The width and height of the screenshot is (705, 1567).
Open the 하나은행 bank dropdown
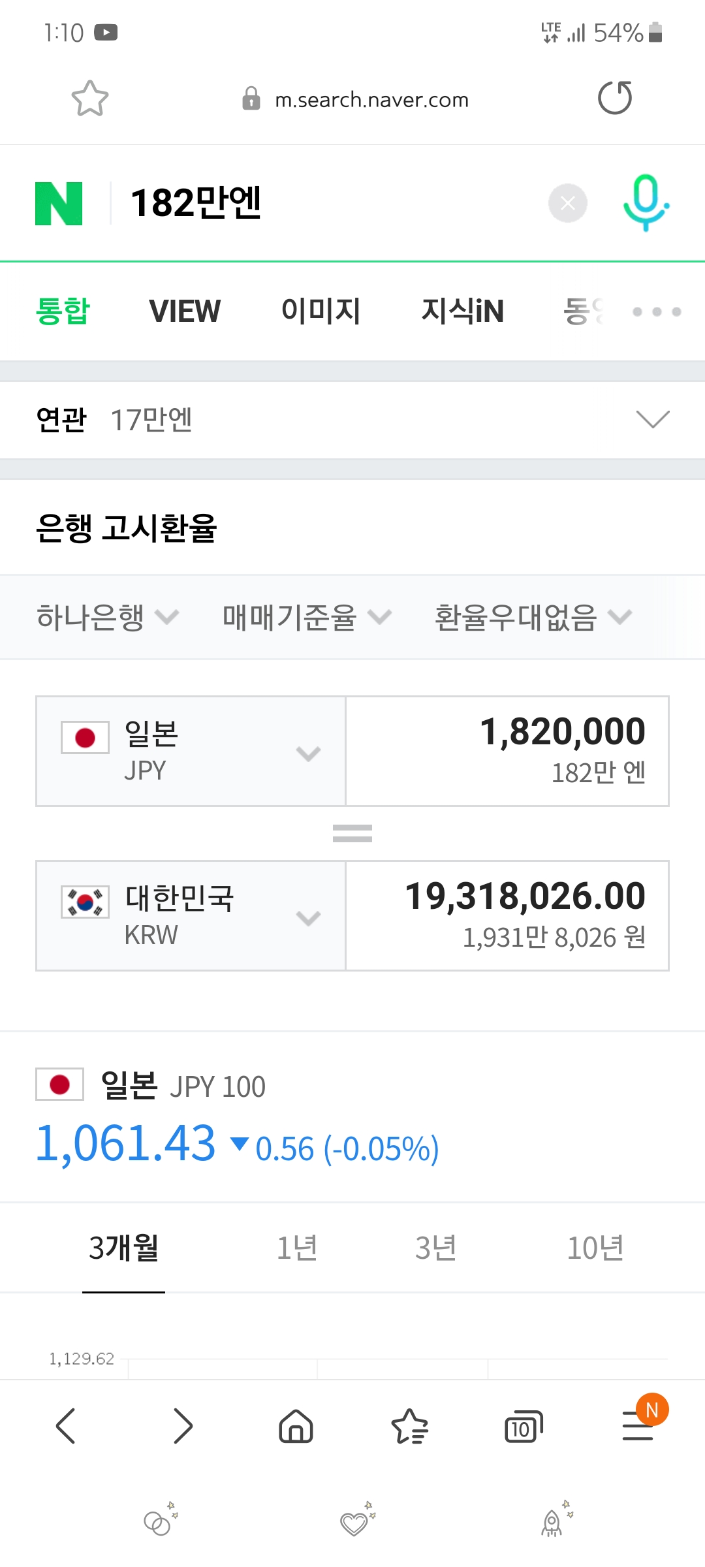click(107, 617)
